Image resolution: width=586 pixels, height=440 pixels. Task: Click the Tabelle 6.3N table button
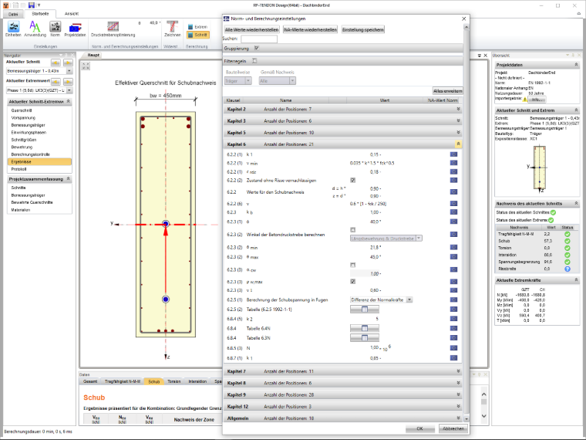click(x=365, y=337)
